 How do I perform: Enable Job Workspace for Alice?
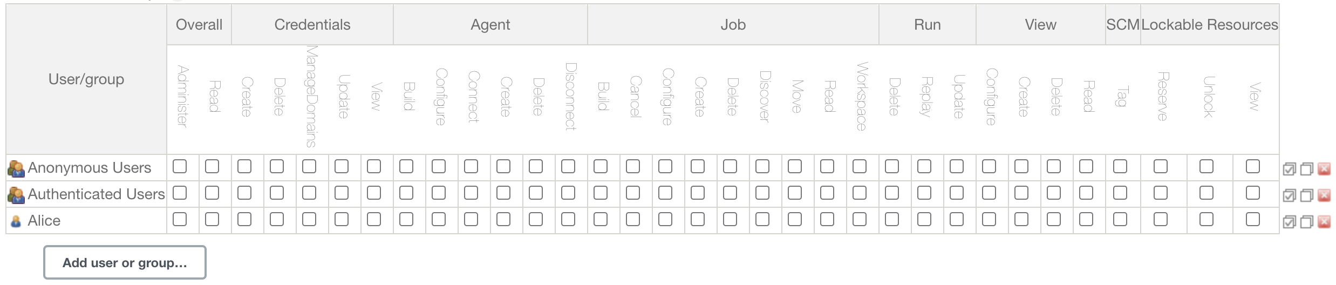pos(860,219)
